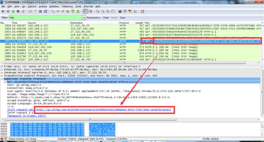Select the Referer header line
The height and width of the screenshot is (142, 264).
click(x=88, y=97)
